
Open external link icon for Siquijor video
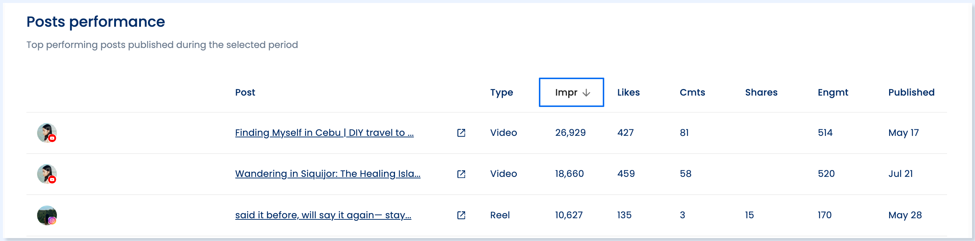[461, 174]
